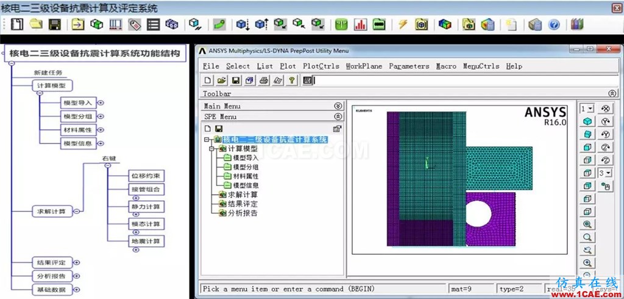Click the keyboard command input icon
This screenshot has height=299, width=624.
[x=307, y=81]
